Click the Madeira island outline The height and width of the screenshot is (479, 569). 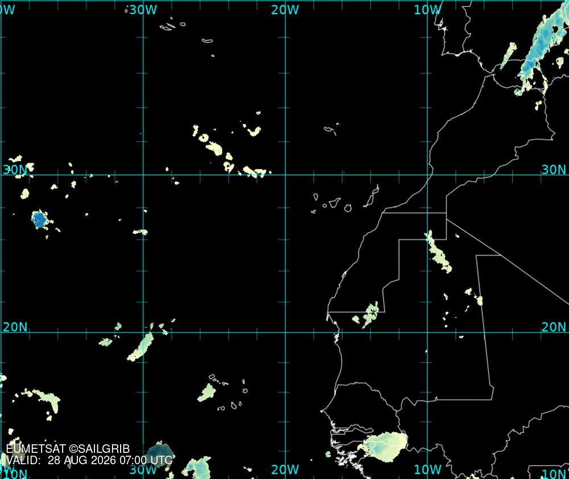tap(331, 129)
